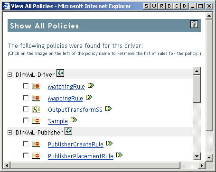
Task: Click the R button in the title bar
Action: 161,6
